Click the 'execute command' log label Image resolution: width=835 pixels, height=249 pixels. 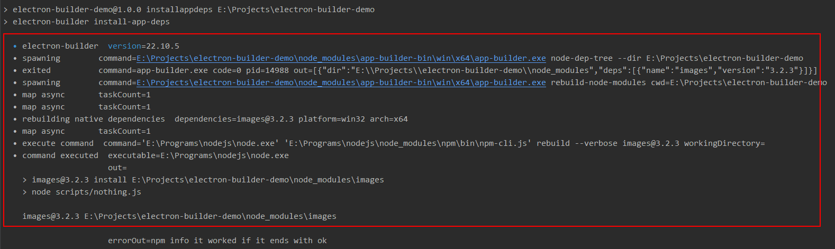[58, 143]
